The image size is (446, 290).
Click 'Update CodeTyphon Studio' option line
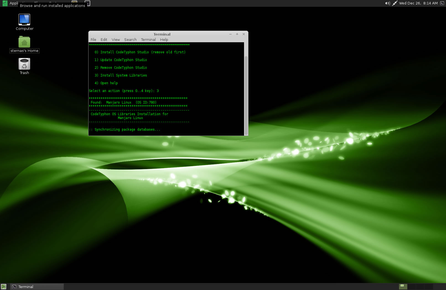[121, 60]
